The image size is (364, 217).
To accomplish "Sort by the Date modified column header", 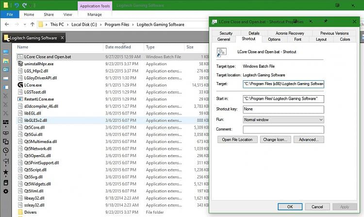I will [x=118, y=47].
